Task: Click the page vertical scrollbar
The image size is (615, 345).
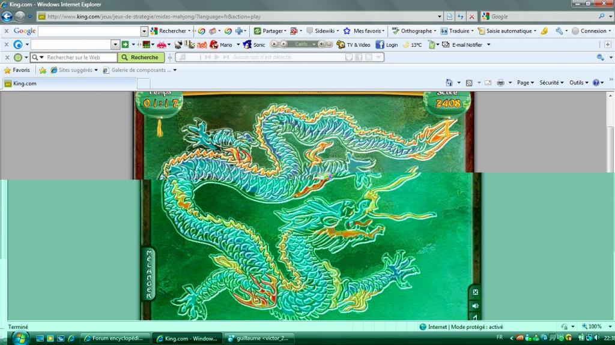Action: [x=610, y=149]
